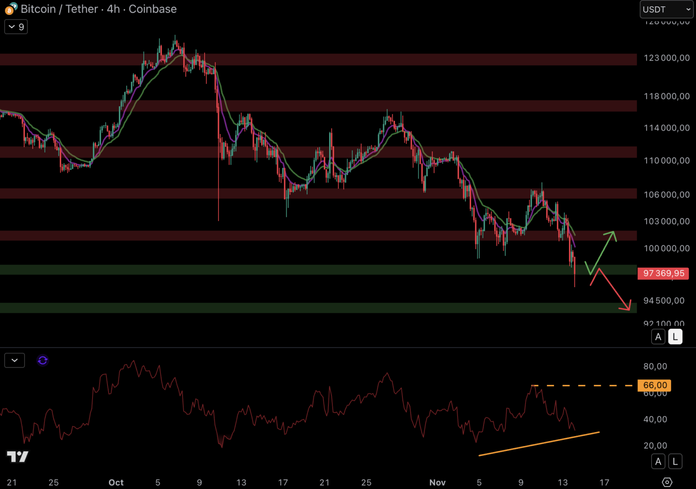Viewport: 696px width, 489px height.
Task: Click the red 97 369,95 current price label
Action: pyautogui.click(x=663, y=273)
